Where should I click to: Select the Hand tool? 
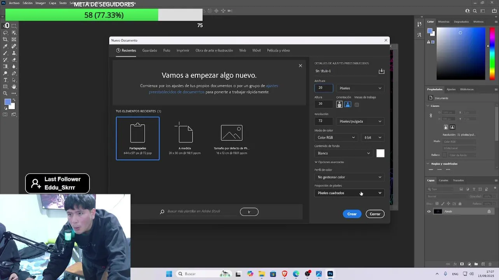coord(14,86)
